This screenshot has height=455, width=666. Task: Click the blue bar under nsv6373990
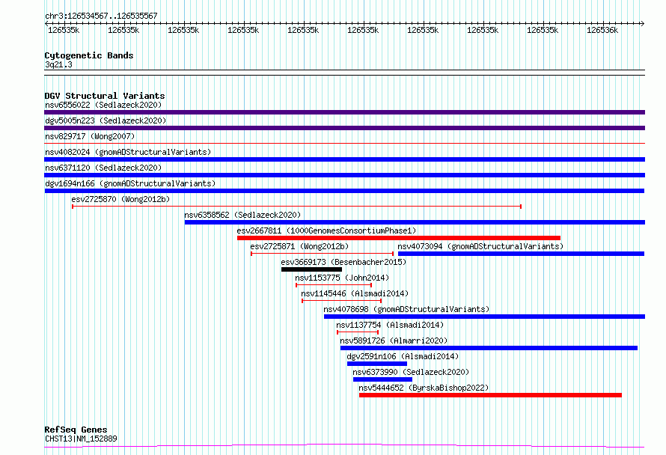[382, 379]
